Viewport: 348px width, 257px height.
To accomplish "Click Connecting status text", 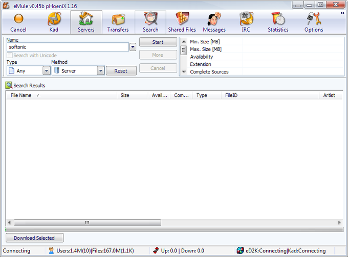I will 16,250.
